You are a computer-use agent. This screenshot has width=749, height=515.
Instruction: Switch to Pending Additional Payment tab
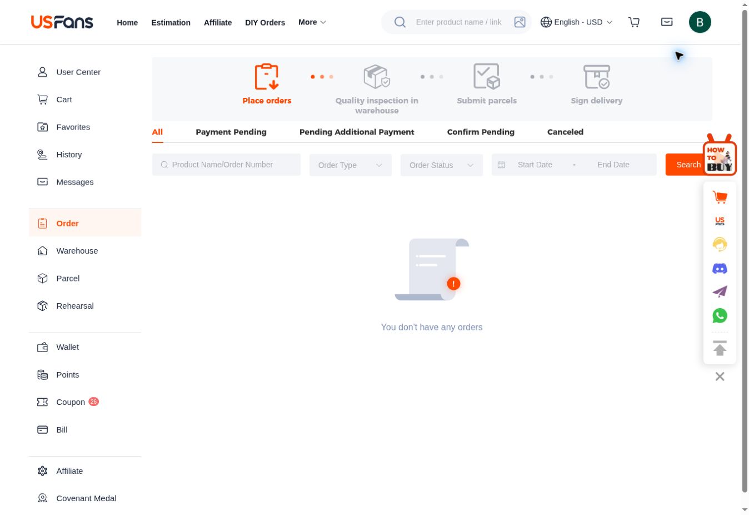click(357, 132)
